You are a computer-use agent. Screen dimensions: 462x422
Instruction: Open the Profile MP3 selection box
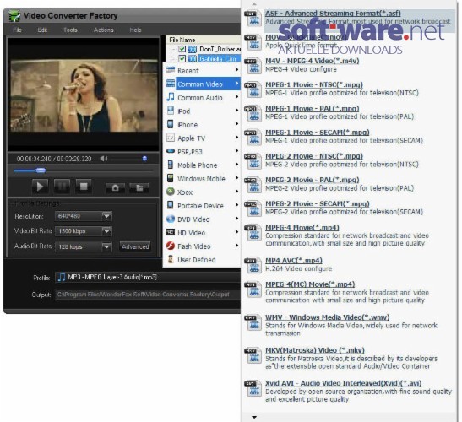148,277
